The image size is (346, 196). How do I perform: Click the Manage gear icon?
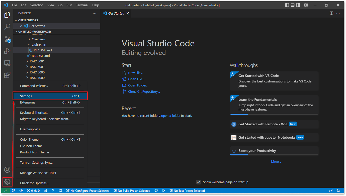pyautogui.click(x=7, y=182)
